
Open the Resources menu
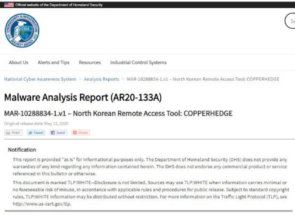(x=90, y=62)
